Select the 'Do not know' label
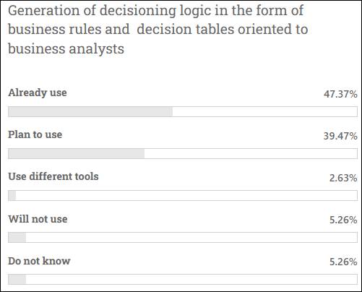Screen dimensions: 362x292 point(39,261)
